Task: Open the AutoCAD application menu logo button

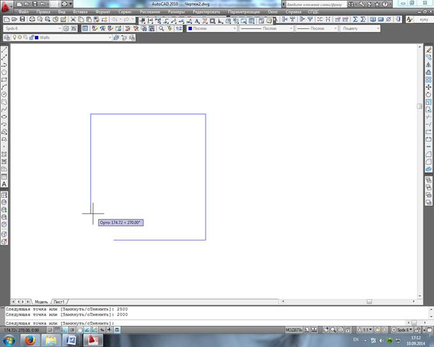Action: tap(5, 6)
